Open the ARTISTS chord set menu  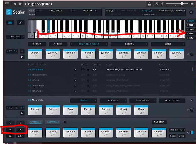coord(129,44)
